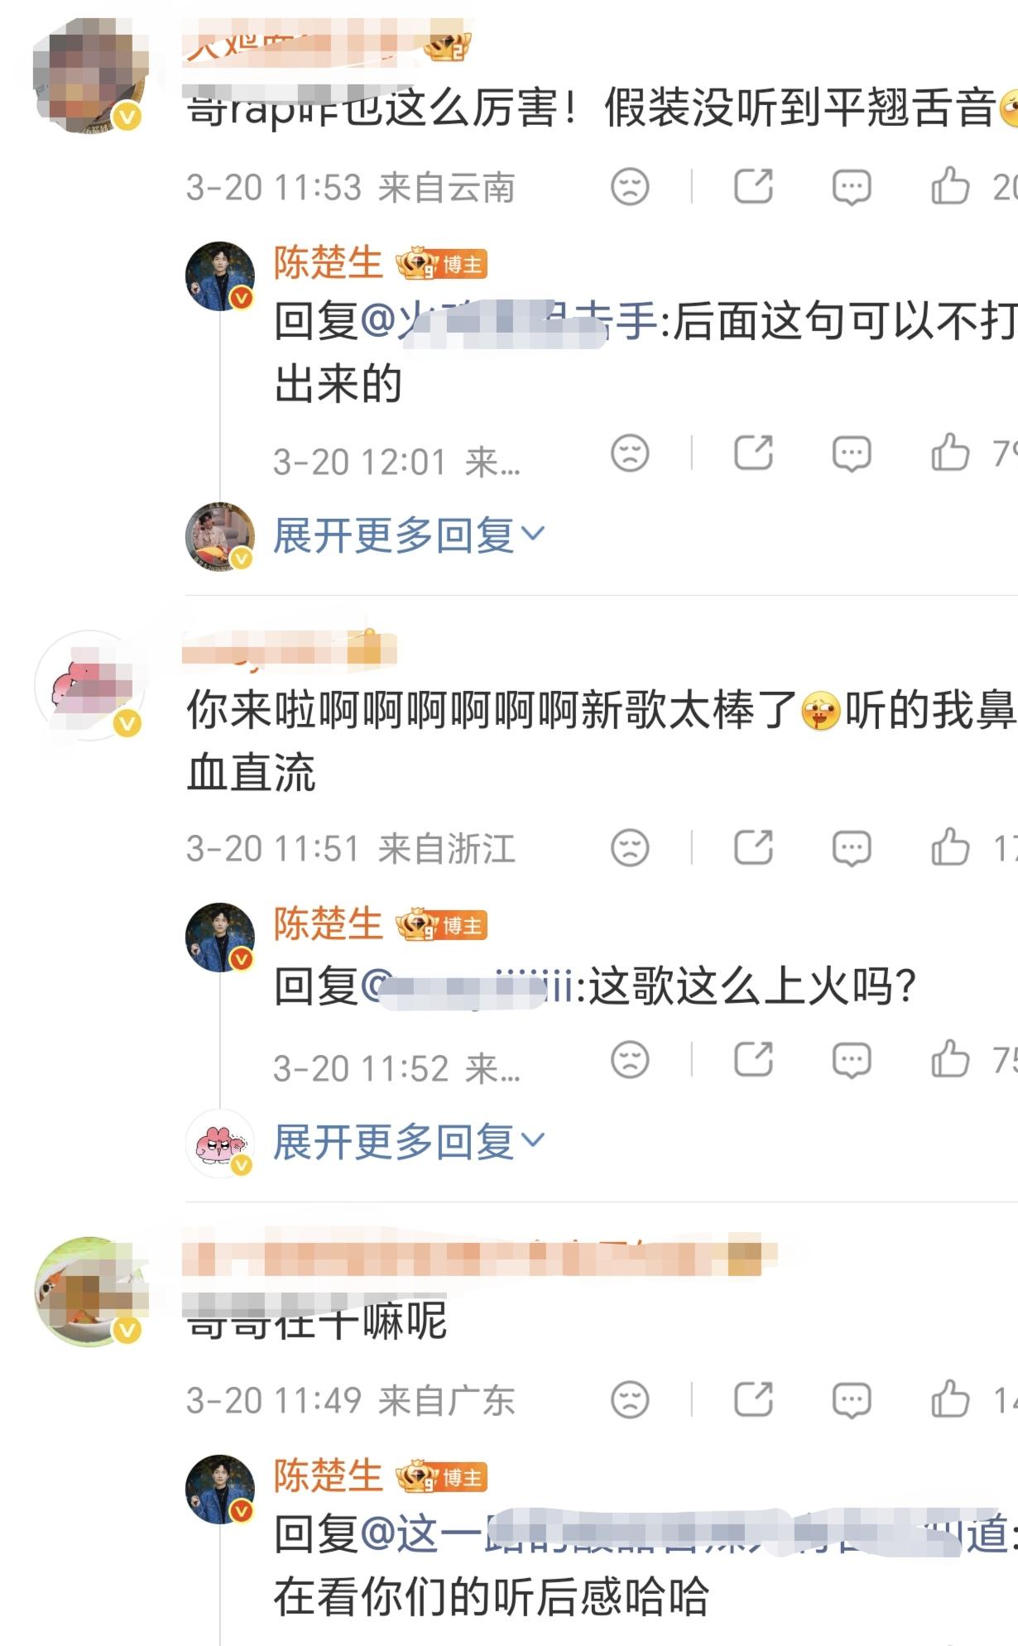Image resolution: width=1018 pixels, height=1646 pixels.
Task: Reply to the 云南 comment via bubble icon
Action: point(852,187)
